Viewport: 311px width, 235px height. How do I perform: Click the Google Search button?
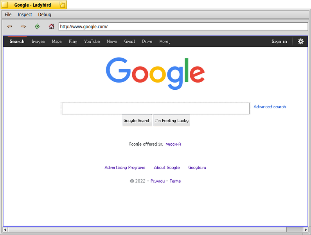(137, 120)
